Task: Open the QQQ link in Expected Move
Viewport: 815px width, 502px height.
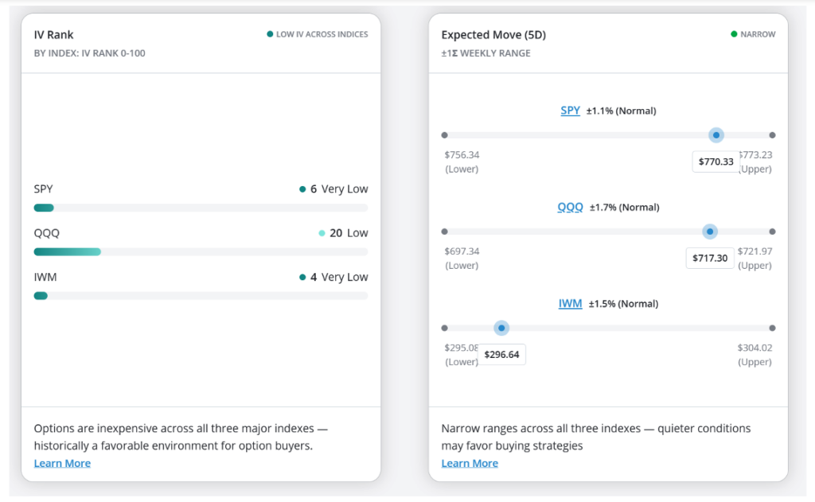Action: [570, 208]
